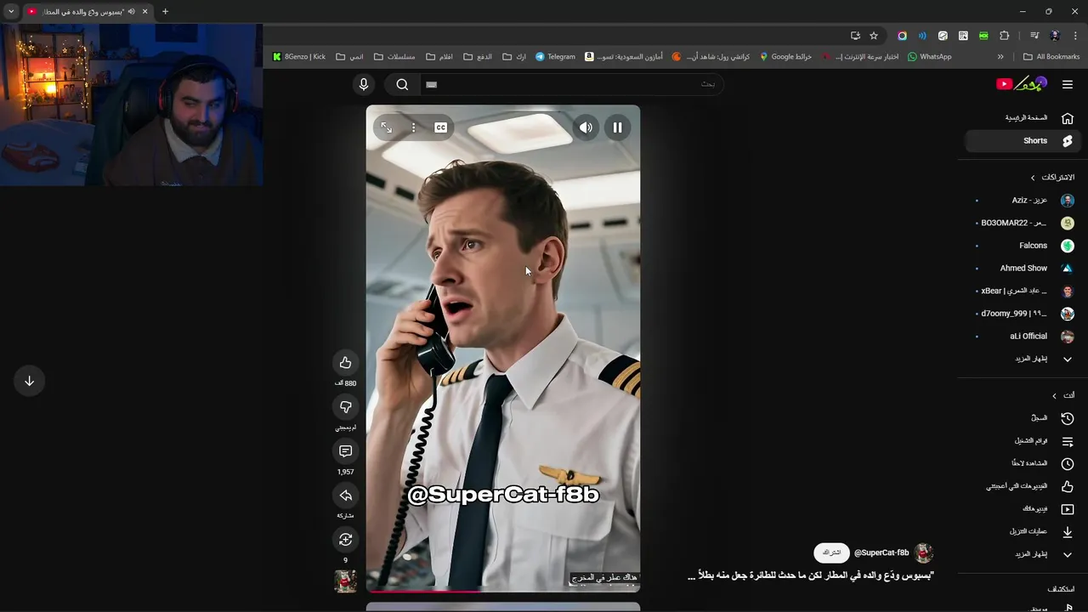Select the YouTube Shorts browser tab

coord(88,11)
